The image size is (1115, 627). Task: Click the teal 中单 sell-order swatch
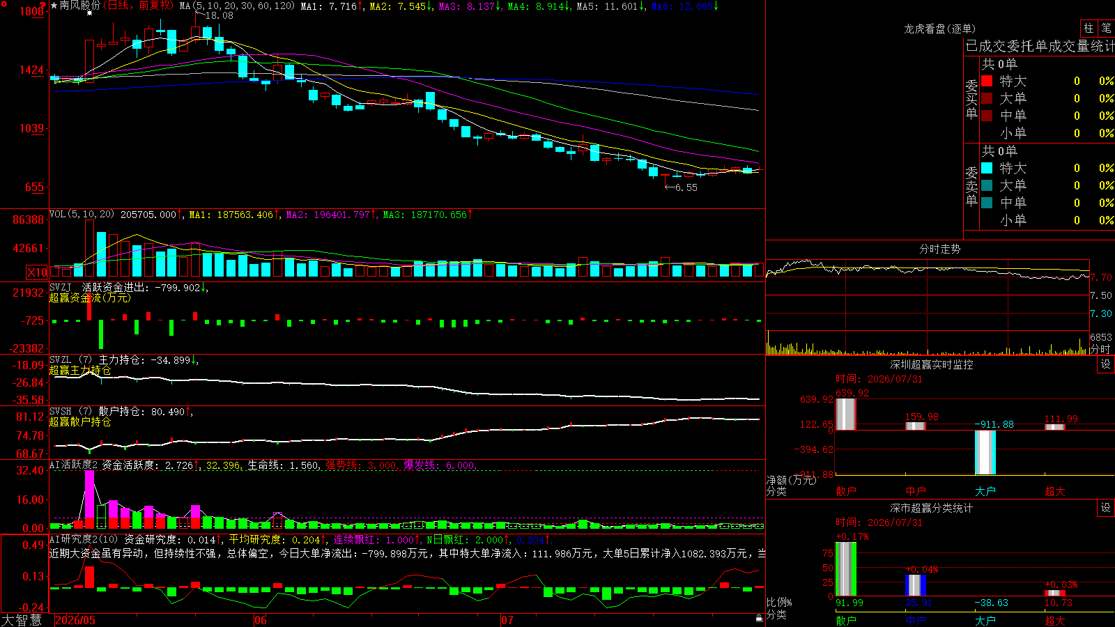pyautogui.click(x=987, y=203)
